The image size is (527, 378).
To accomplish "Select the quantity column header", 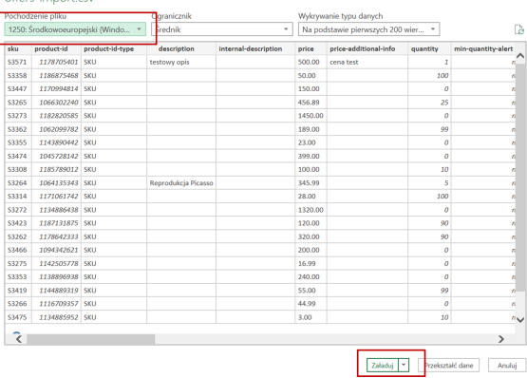I will coord(429,48).
